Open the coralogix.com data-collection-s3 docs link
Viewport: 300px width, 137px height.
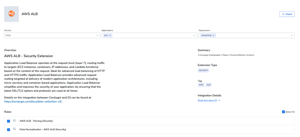pyautogui.click(x=33, y=102)
